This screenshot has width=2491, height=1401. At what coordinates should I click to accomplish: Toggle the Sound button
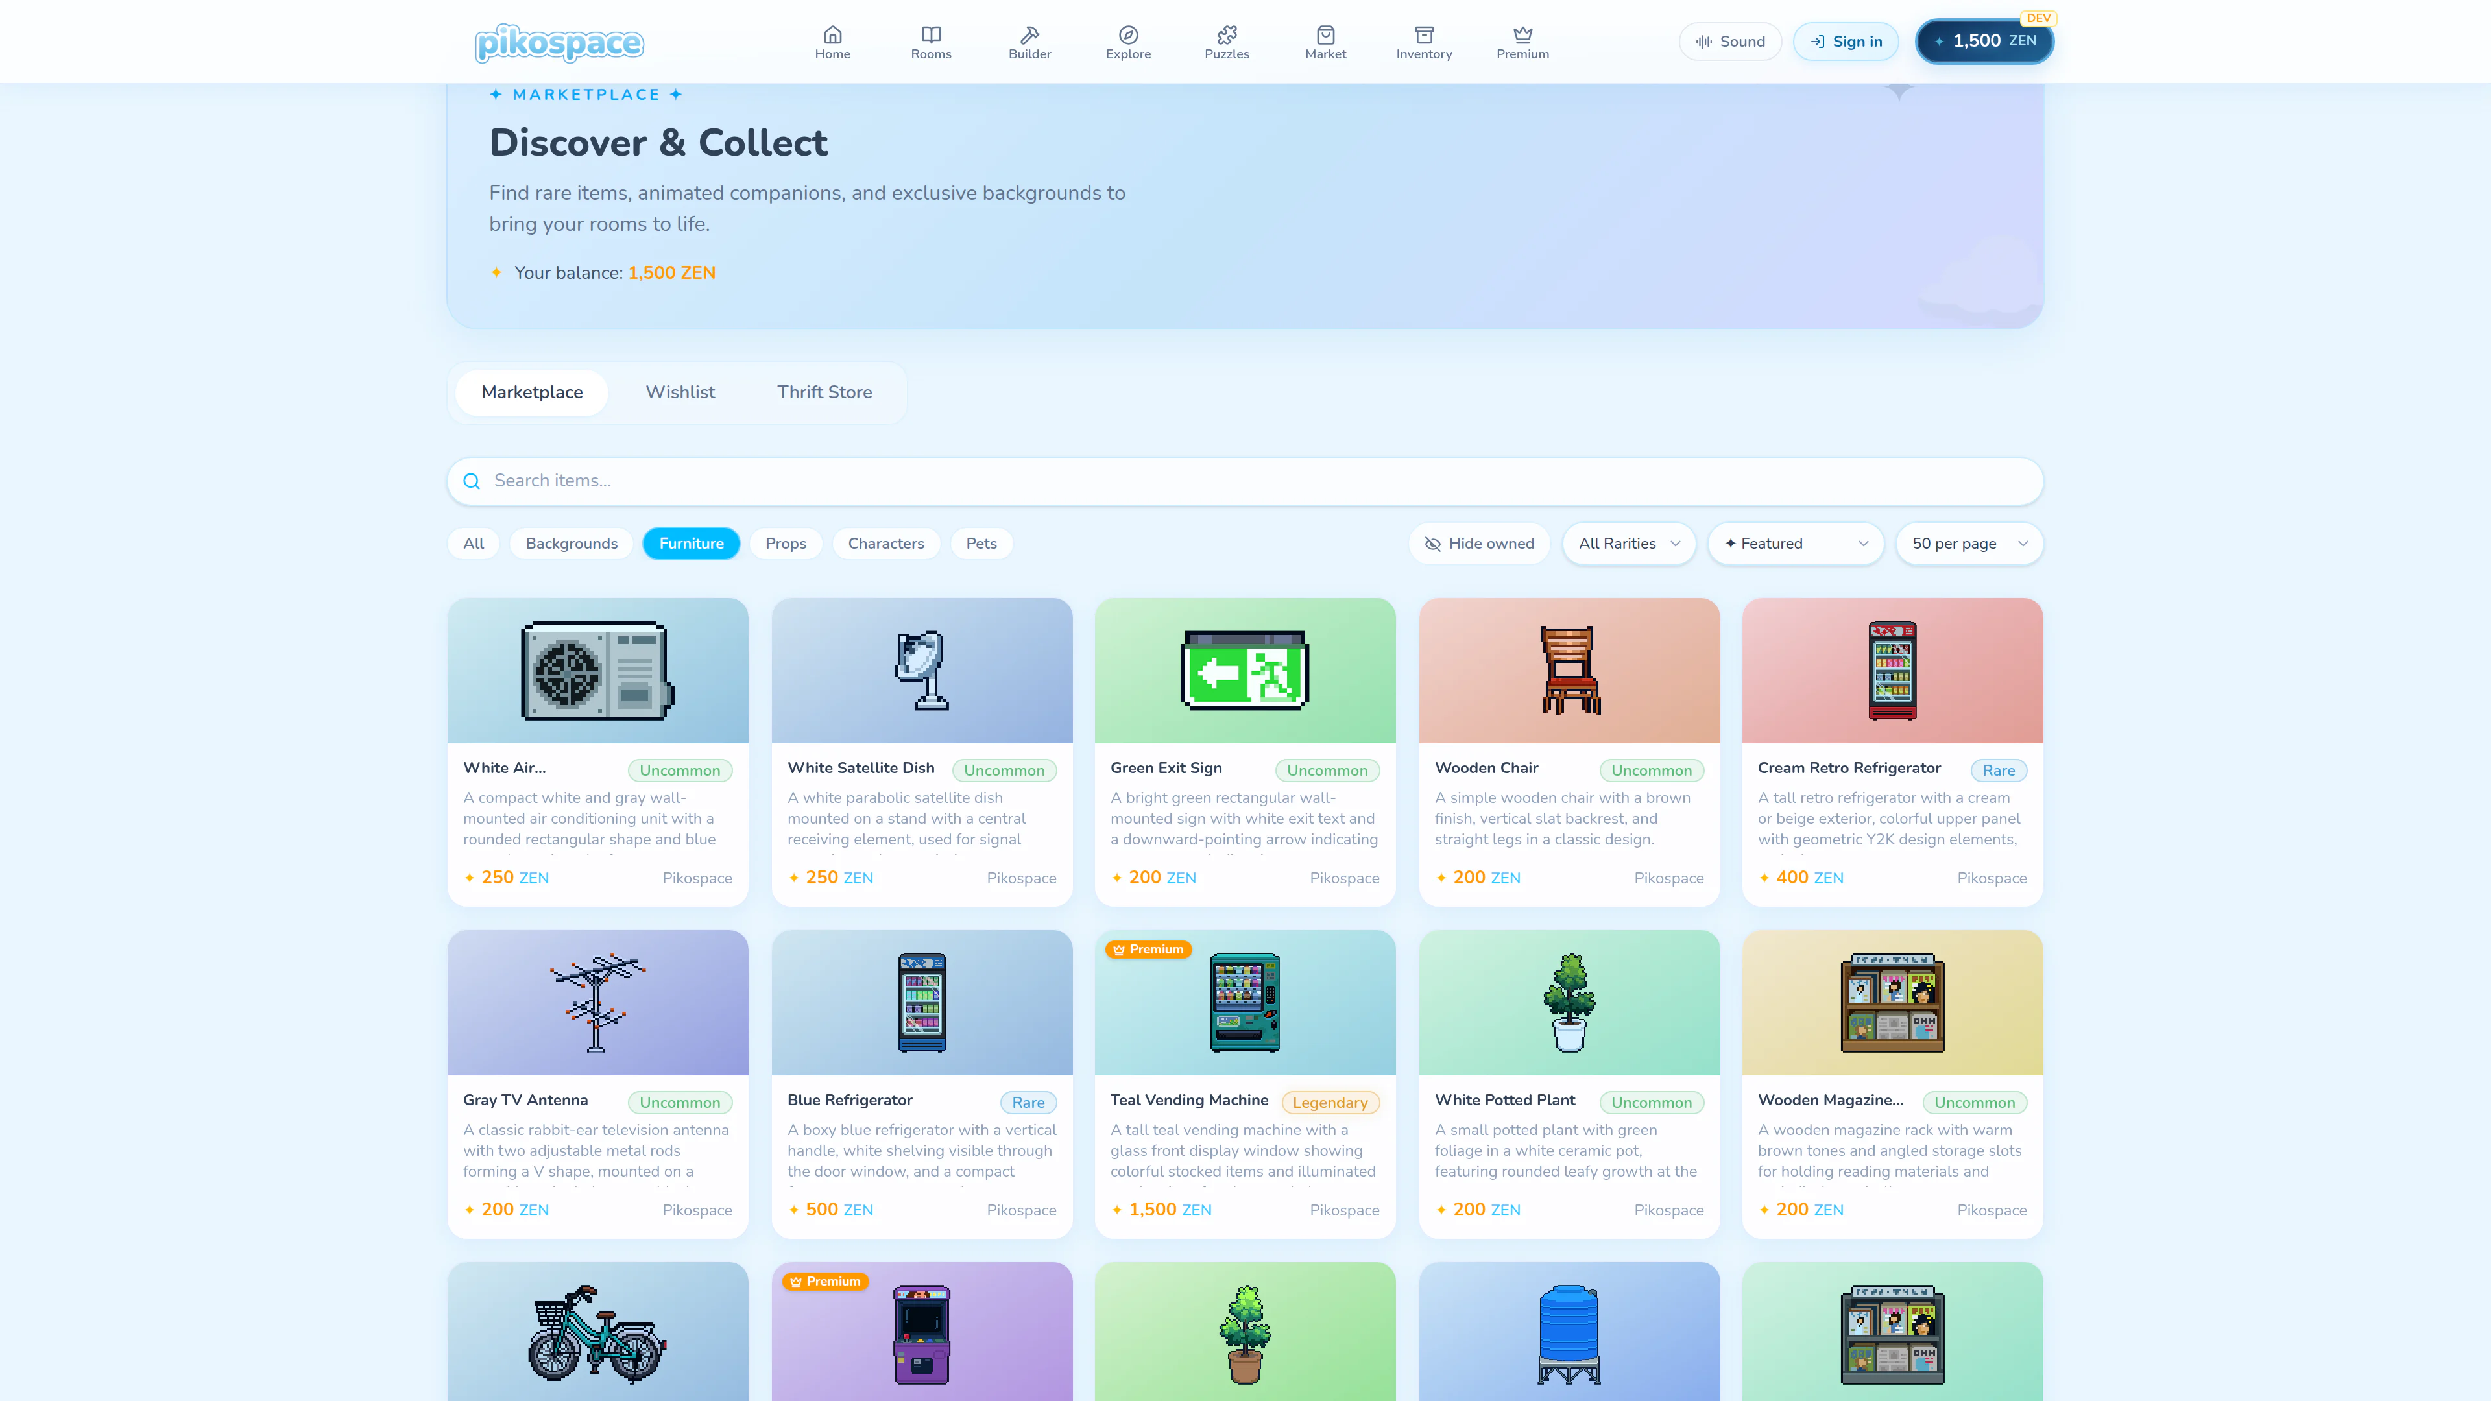(x=1730, y=42)
